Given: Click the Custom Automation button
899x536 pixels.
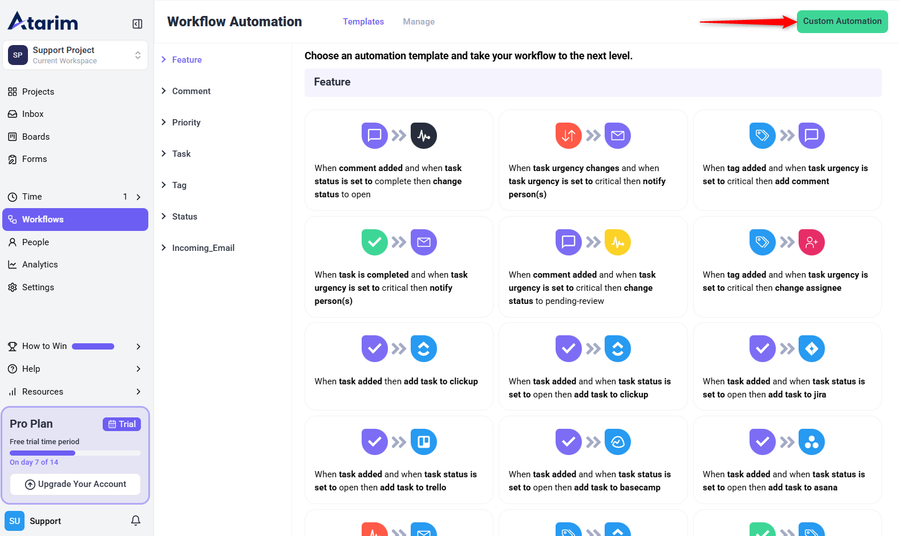Looking at the screenshot, I should point(842,22).
